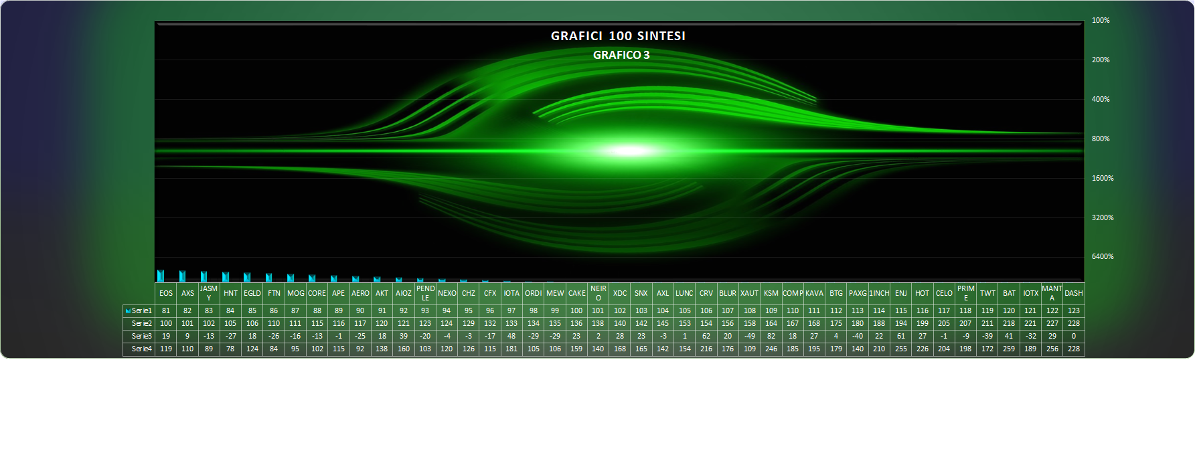
Task: Select the EOS cyan bar in chart
Action: [x=161, y=276]
